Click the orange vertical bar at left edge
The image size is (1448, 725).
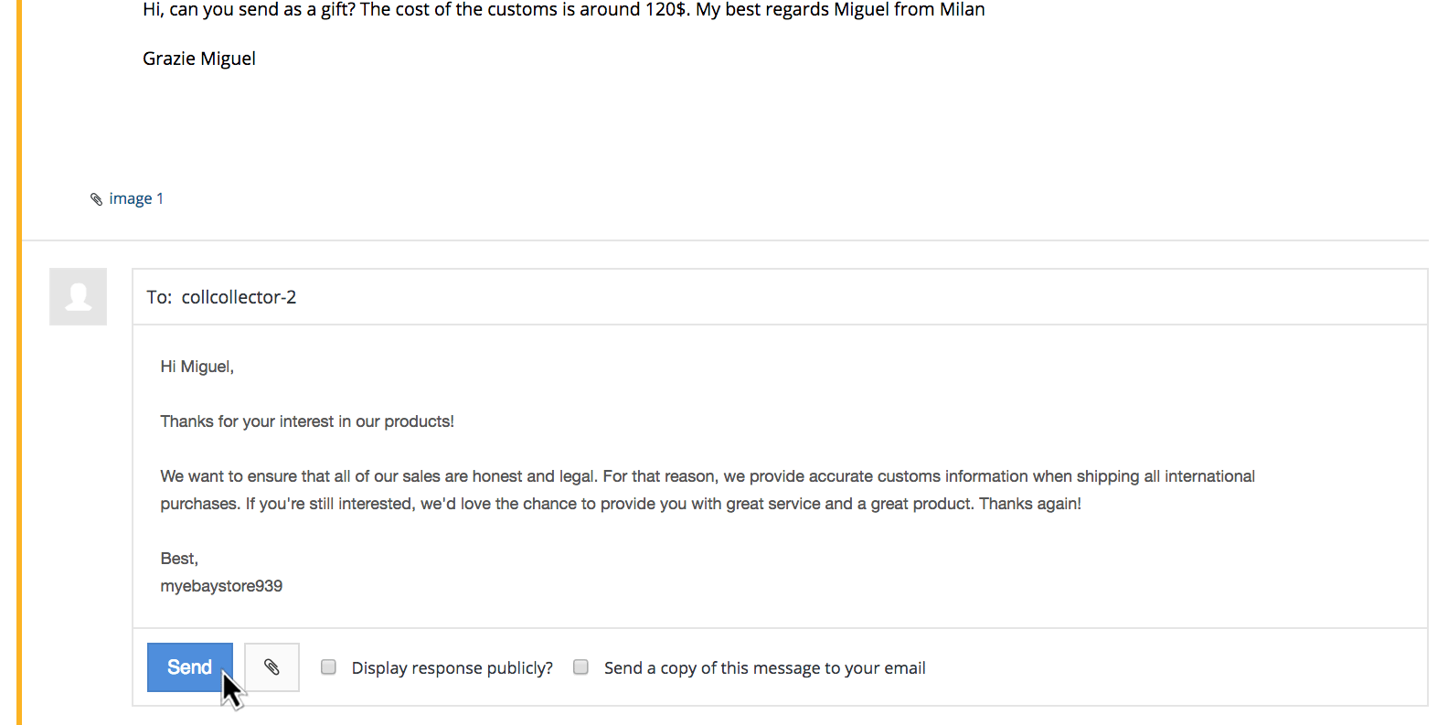coord(19,366)
